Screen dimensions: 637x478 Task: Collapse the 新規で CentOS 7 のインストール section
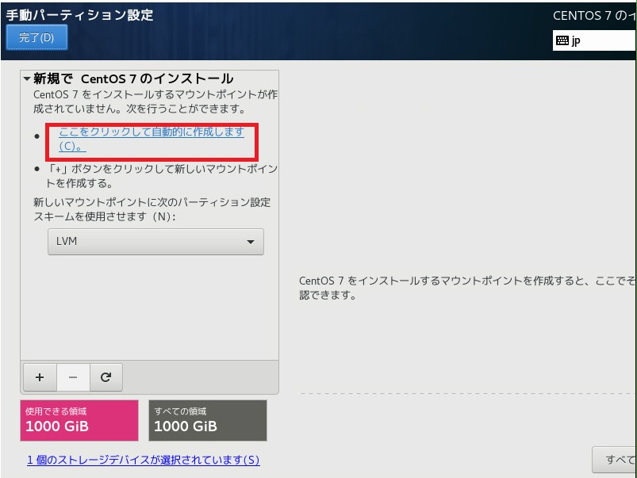[27, 78]
